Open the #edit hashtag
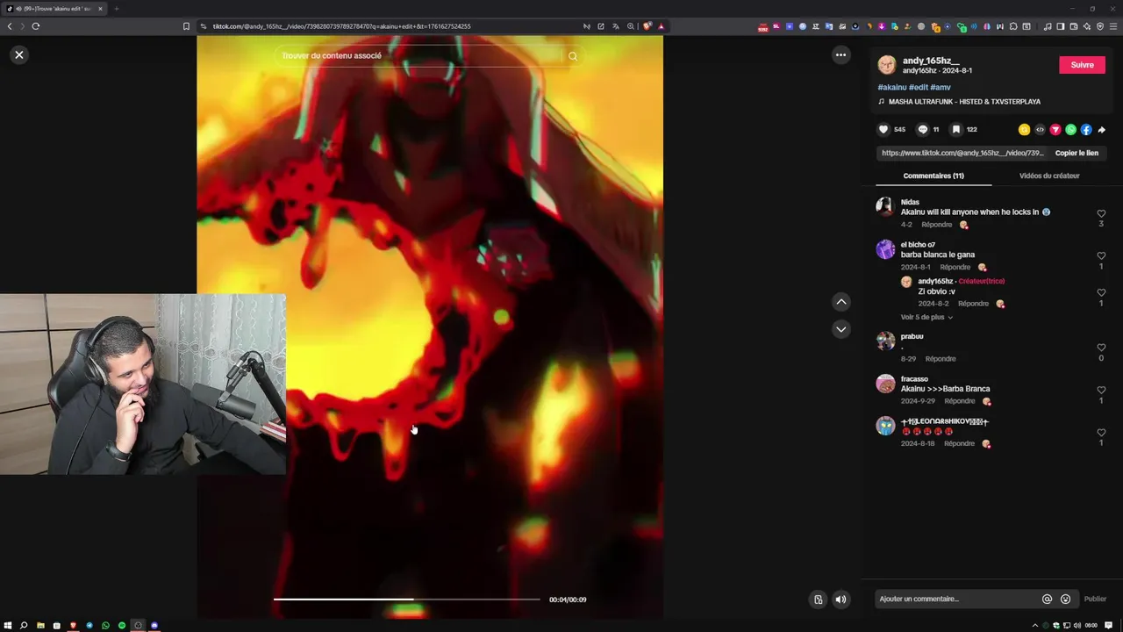The width and height of the screenshot is (1123, 632). click(x=919, y=87)
